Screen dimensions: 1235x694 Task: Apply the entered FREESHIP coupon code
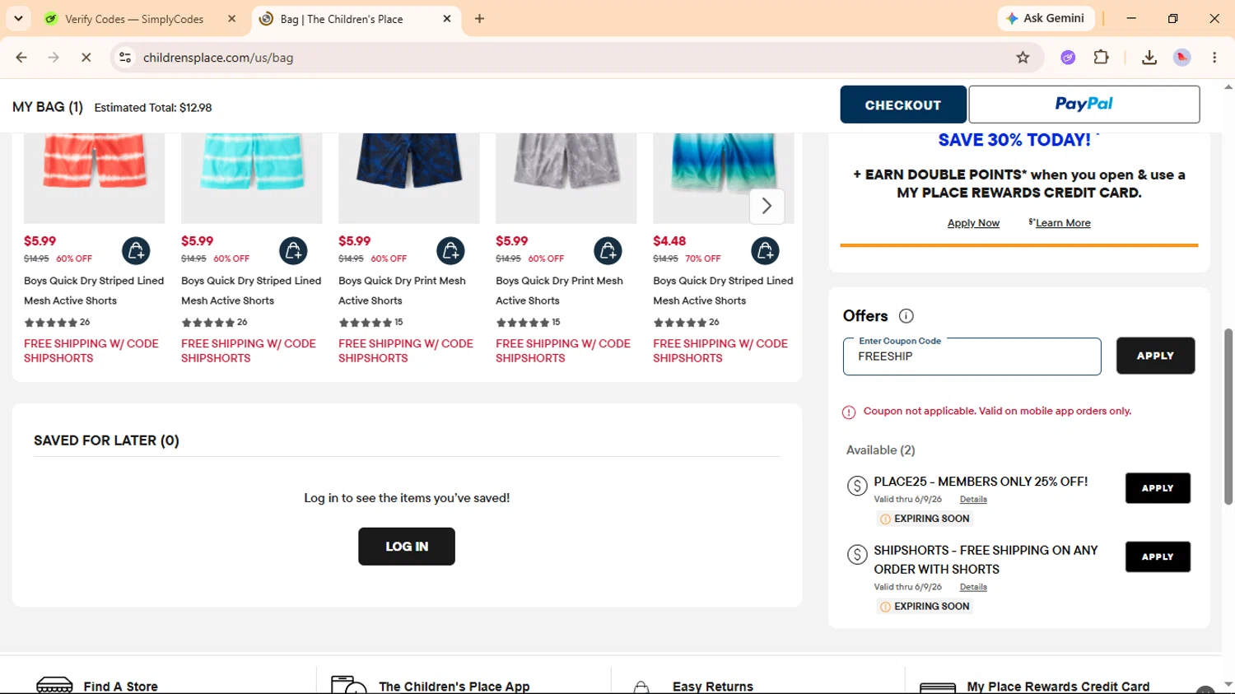[1155, 356]
